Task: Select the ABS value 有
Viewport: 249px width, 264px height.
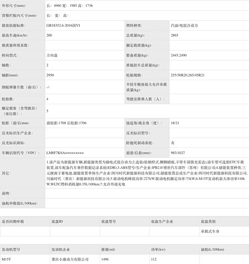Action: [173, 143]
